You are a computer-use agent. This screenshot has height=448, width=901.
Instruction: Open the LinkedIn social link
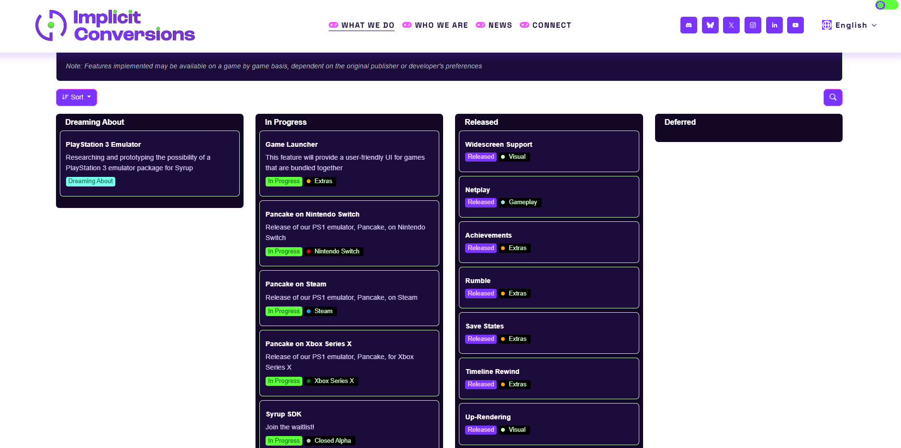coord(774,25)
